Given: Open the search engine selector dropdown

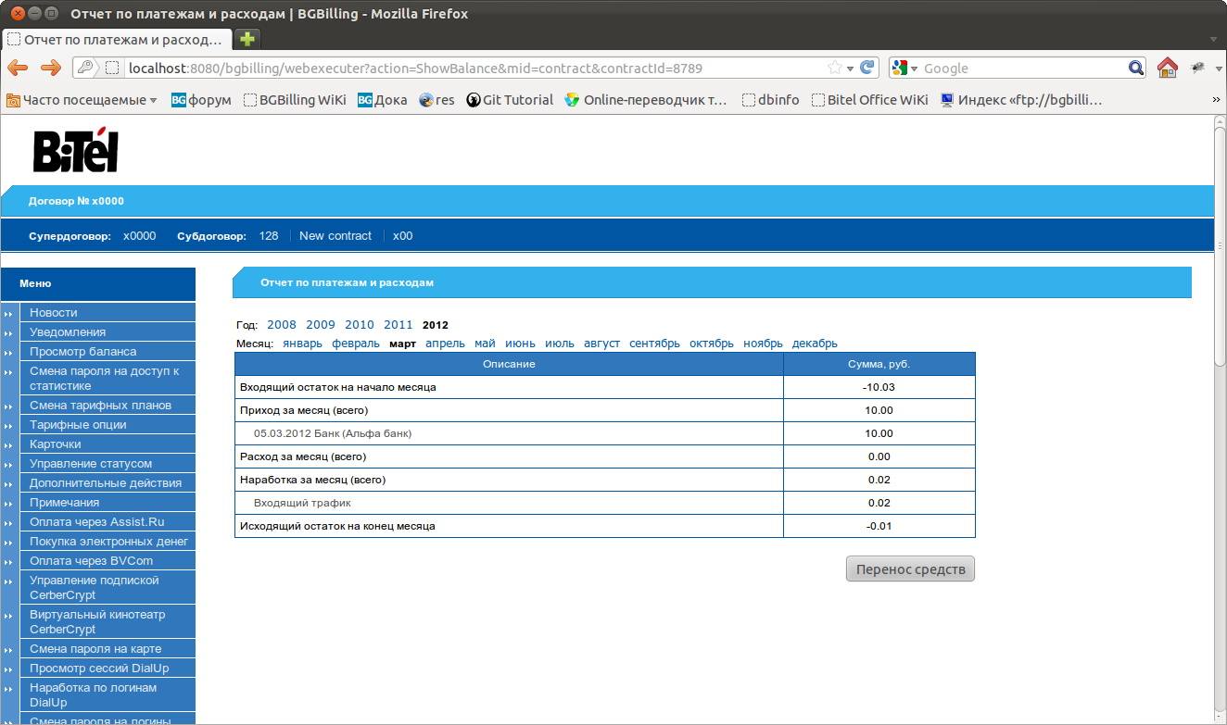Looking at the screenshot, I should [x=904, y=68].
